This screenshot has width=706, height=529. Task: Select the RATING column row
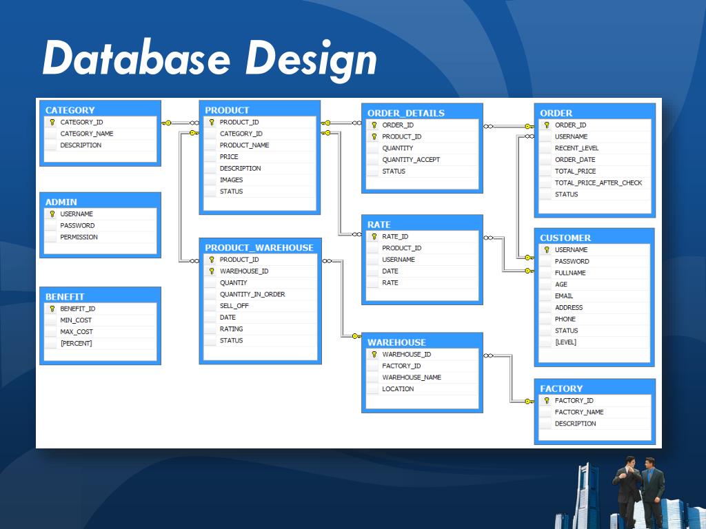pos(260,329)
